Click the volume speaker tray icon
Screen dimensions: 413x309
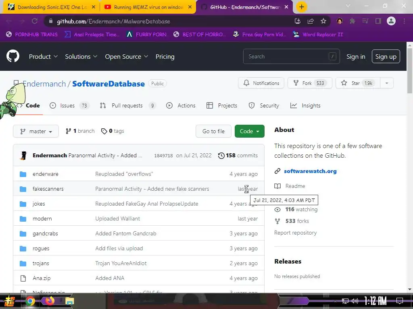click(x=355, y=301)
